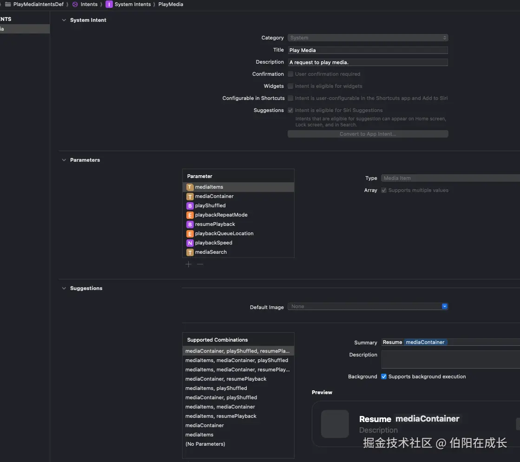The image size is (520, 462).
Task: Select the (No Parameters) combination
Action: point(238,444)
